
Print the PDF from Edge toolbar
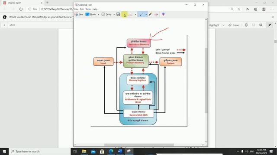(x=246, y=25)
